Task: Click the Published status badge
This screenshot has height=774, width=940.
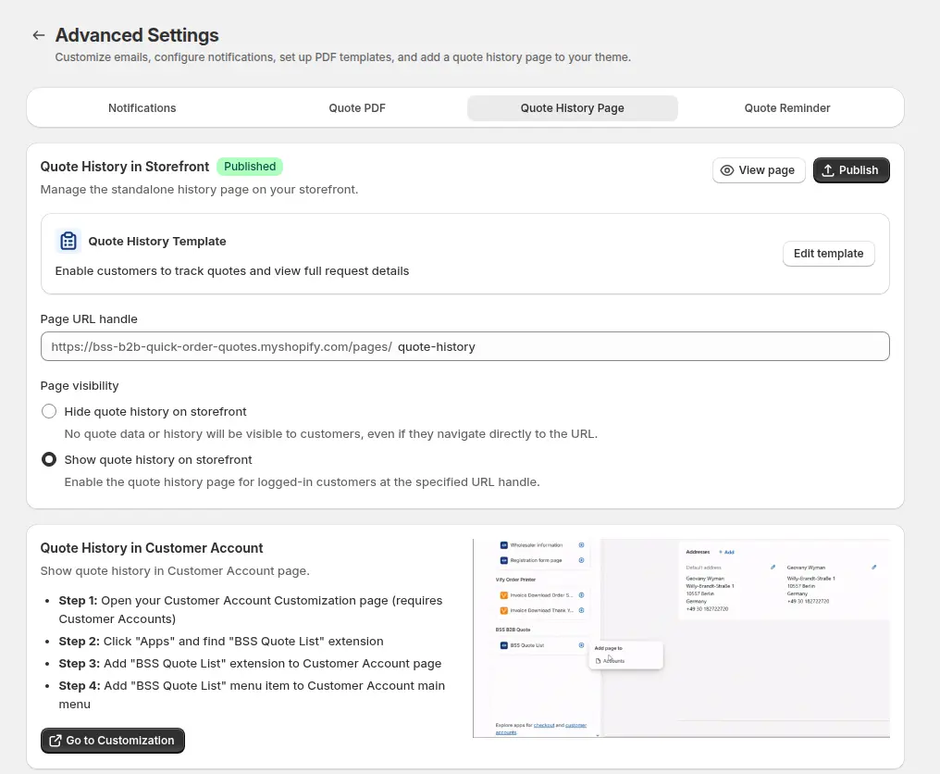Action: click(x=250, y=167)
